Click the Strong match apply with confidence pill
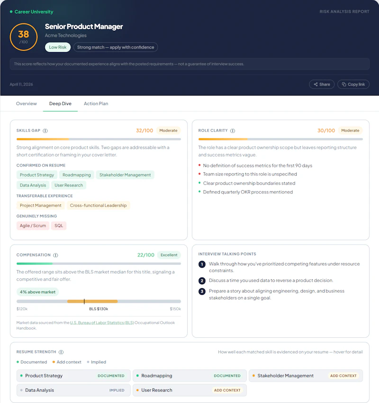379x403 pixels. (116, 47)
